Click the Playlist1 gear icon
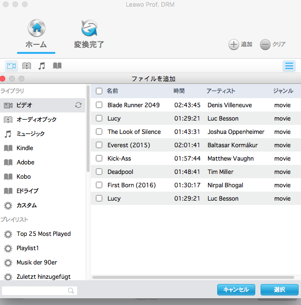The image size is (301, 305). 8,248
